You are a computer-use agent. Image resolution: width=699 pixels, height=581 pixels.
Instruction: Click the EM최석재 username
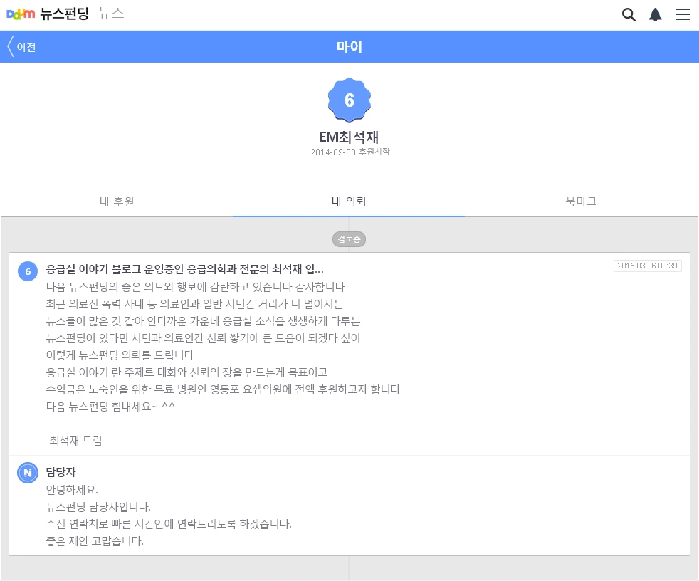coord(349,137)
